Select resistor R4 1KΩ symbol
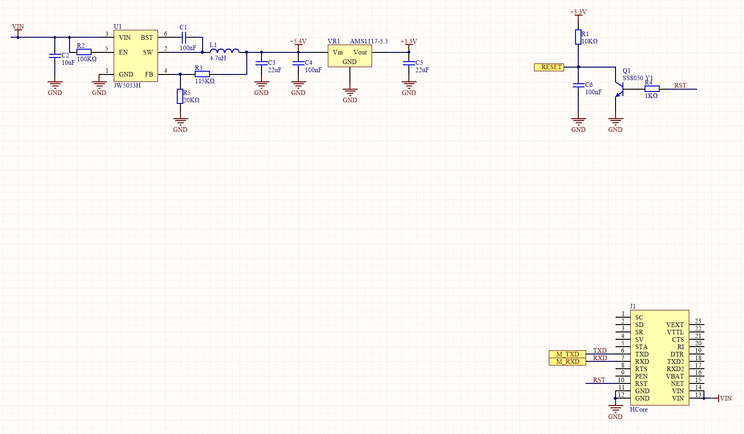 click(x=652, y=89)
